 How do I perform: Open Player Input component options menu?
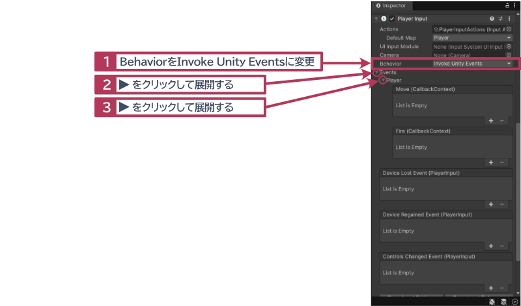(x=509, y=19)
